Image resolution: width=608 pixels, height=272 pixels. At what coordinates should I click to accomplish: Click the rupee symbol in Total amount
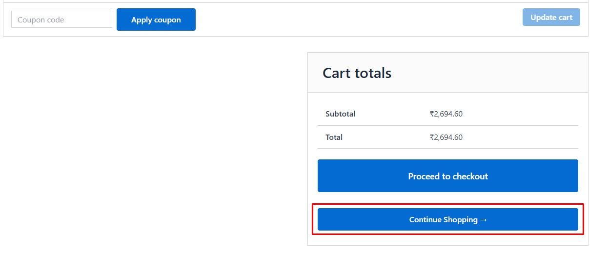tap(432, 137)
